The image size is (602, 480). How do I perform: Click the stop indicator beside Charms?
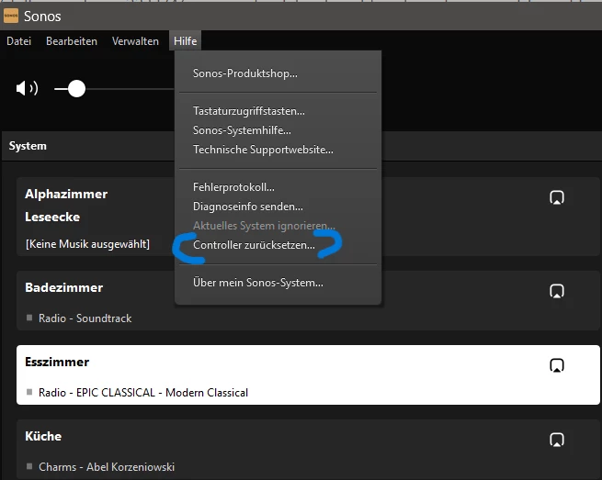(x=29, y=466)
